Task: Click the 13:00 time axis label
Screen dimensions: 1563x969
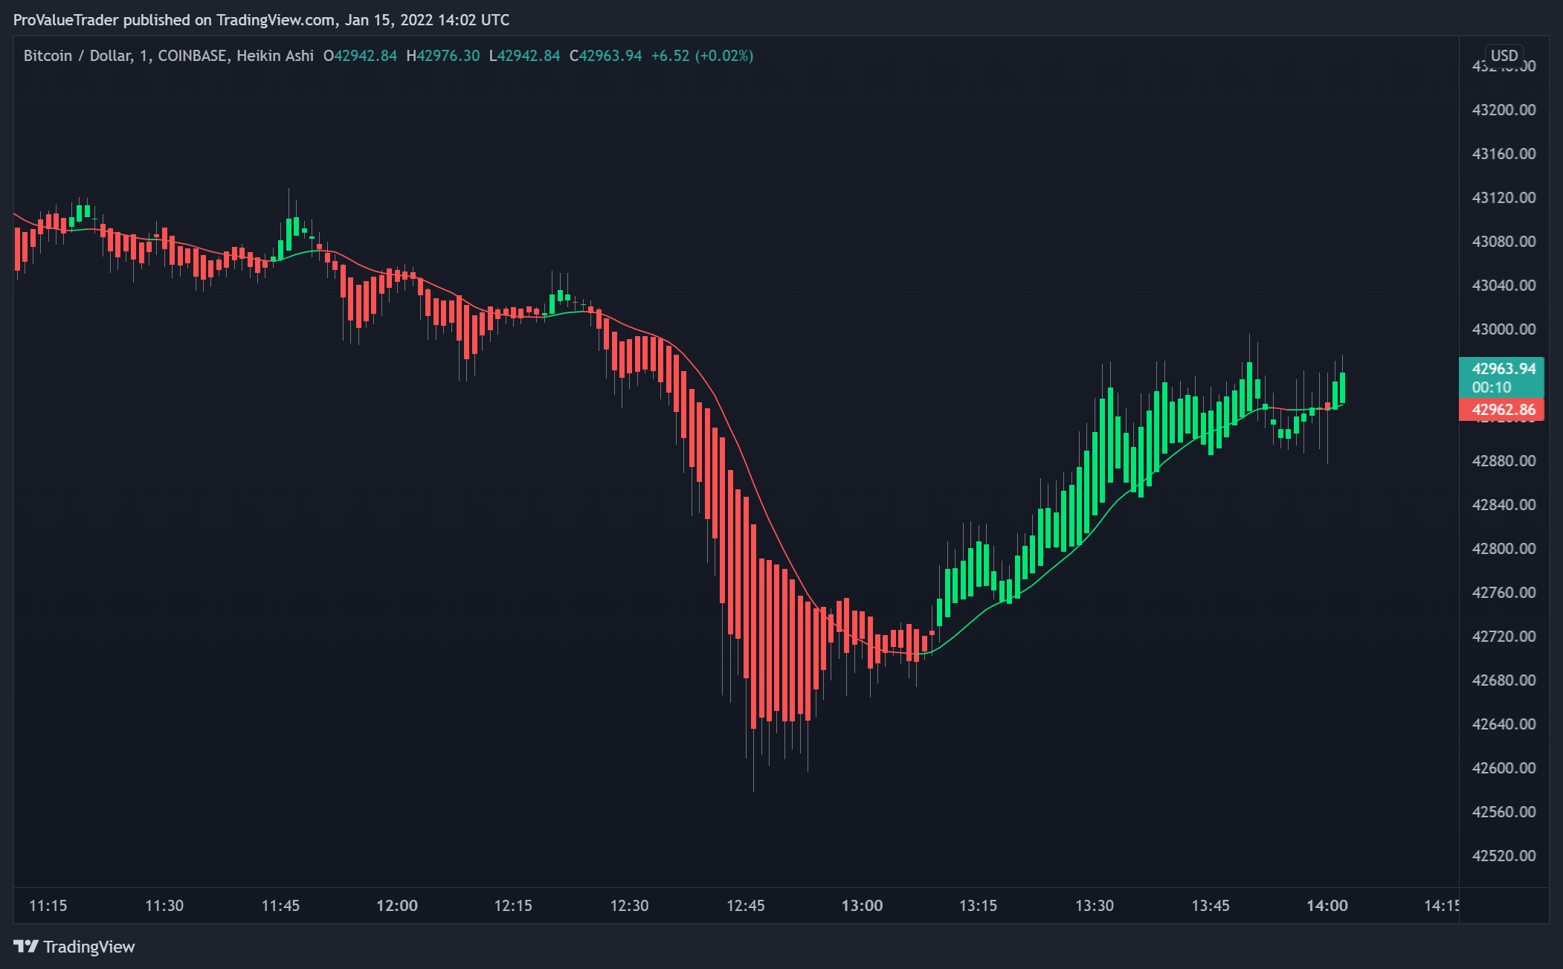Action: 862,906
